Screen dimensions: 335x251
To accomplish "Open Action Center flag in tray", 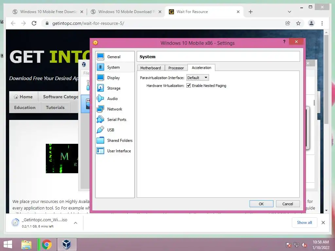I will (288, 244).
